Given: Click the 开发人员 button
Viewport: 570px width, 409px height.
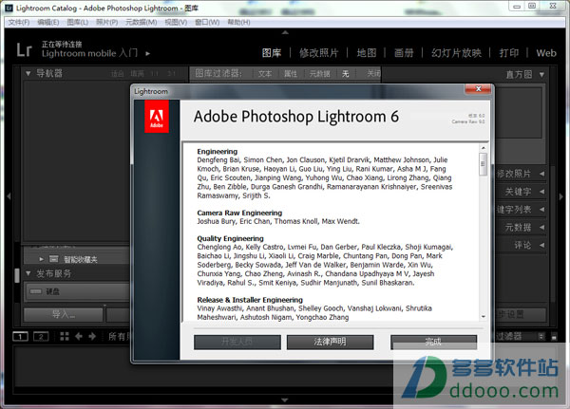Looking at the screenshot, I should (x=237, y=343).
